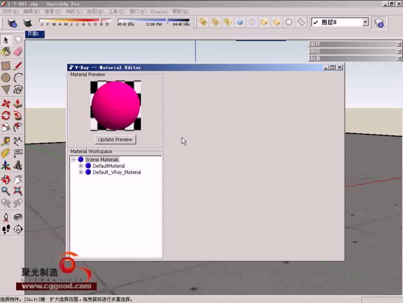This screenshot has height=303, width=403.
Task: Open the layer manager icon
Action: pos(379,23)
